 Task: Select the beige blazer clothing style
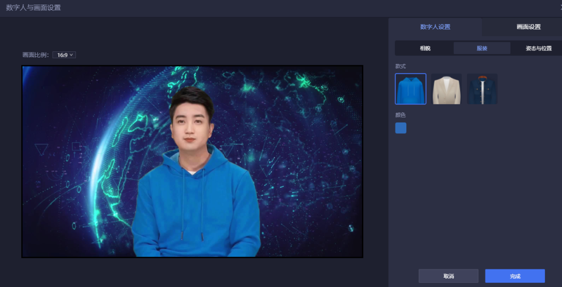446,89
